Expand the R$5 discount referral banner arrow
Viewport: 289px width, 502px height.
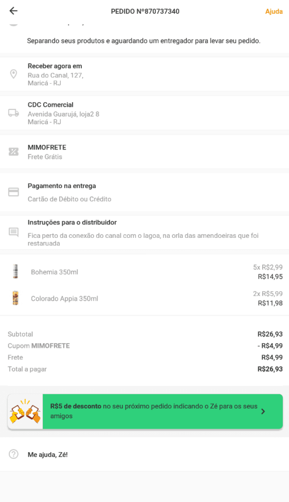click(263, 411)
